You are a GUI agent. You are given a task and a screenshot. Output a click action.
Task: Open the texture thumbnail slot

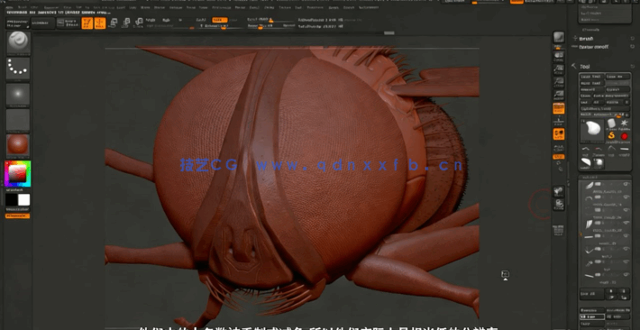click(x=18, y=120)
